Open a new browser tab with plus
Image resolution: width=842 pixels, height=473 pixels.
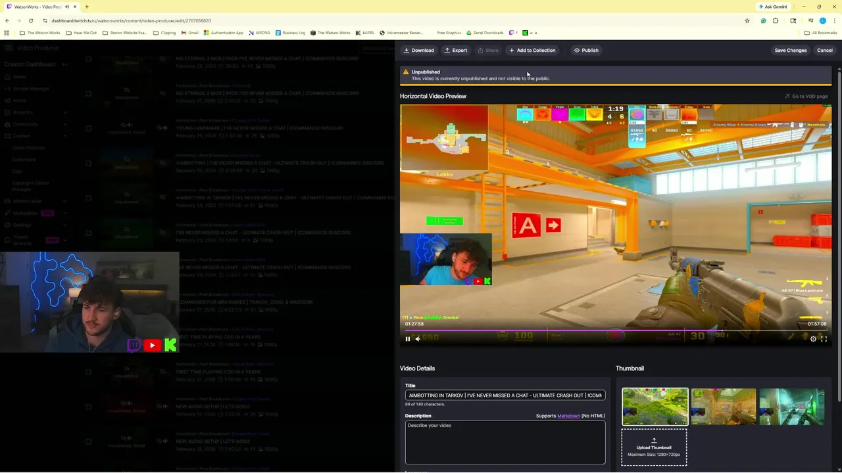pos(86,7)
